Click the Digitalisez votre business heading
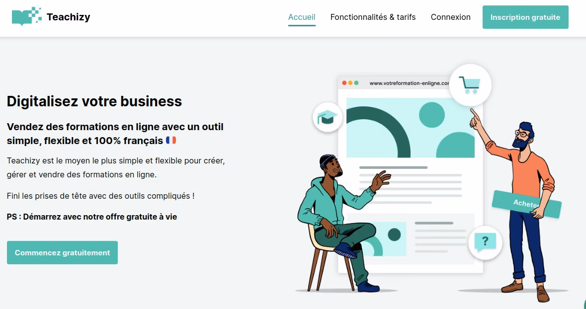This screenshot has width=586, height=309. 94,101
